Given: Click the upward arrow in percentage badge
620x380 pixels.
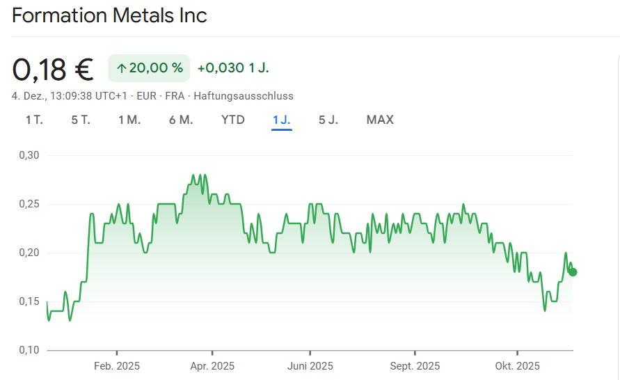Looking at the screenshot, I should click(121, 68).
